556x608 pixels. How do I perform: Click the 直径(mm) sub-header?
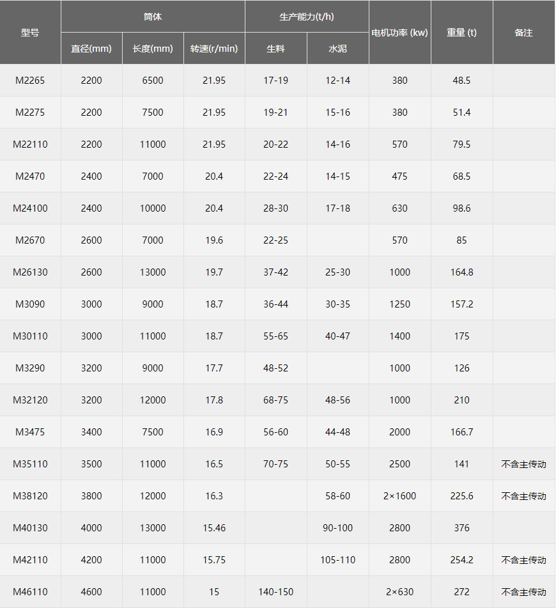(91, 49)
